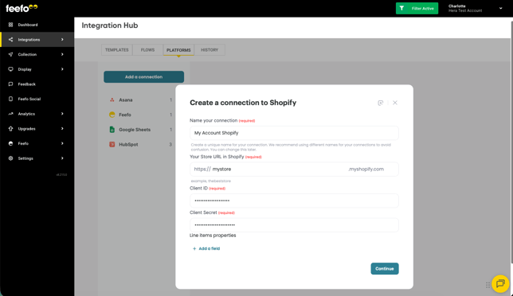The height and width of the screenshot is (296, 513).
Task: Click the Continue button
Action: 385,269
